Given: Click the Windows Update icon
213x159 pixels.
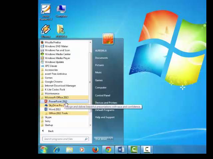Looking at the screenshot, I should click(42, 62).
